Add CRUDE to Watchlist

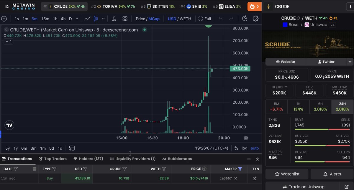pos(286,174)
